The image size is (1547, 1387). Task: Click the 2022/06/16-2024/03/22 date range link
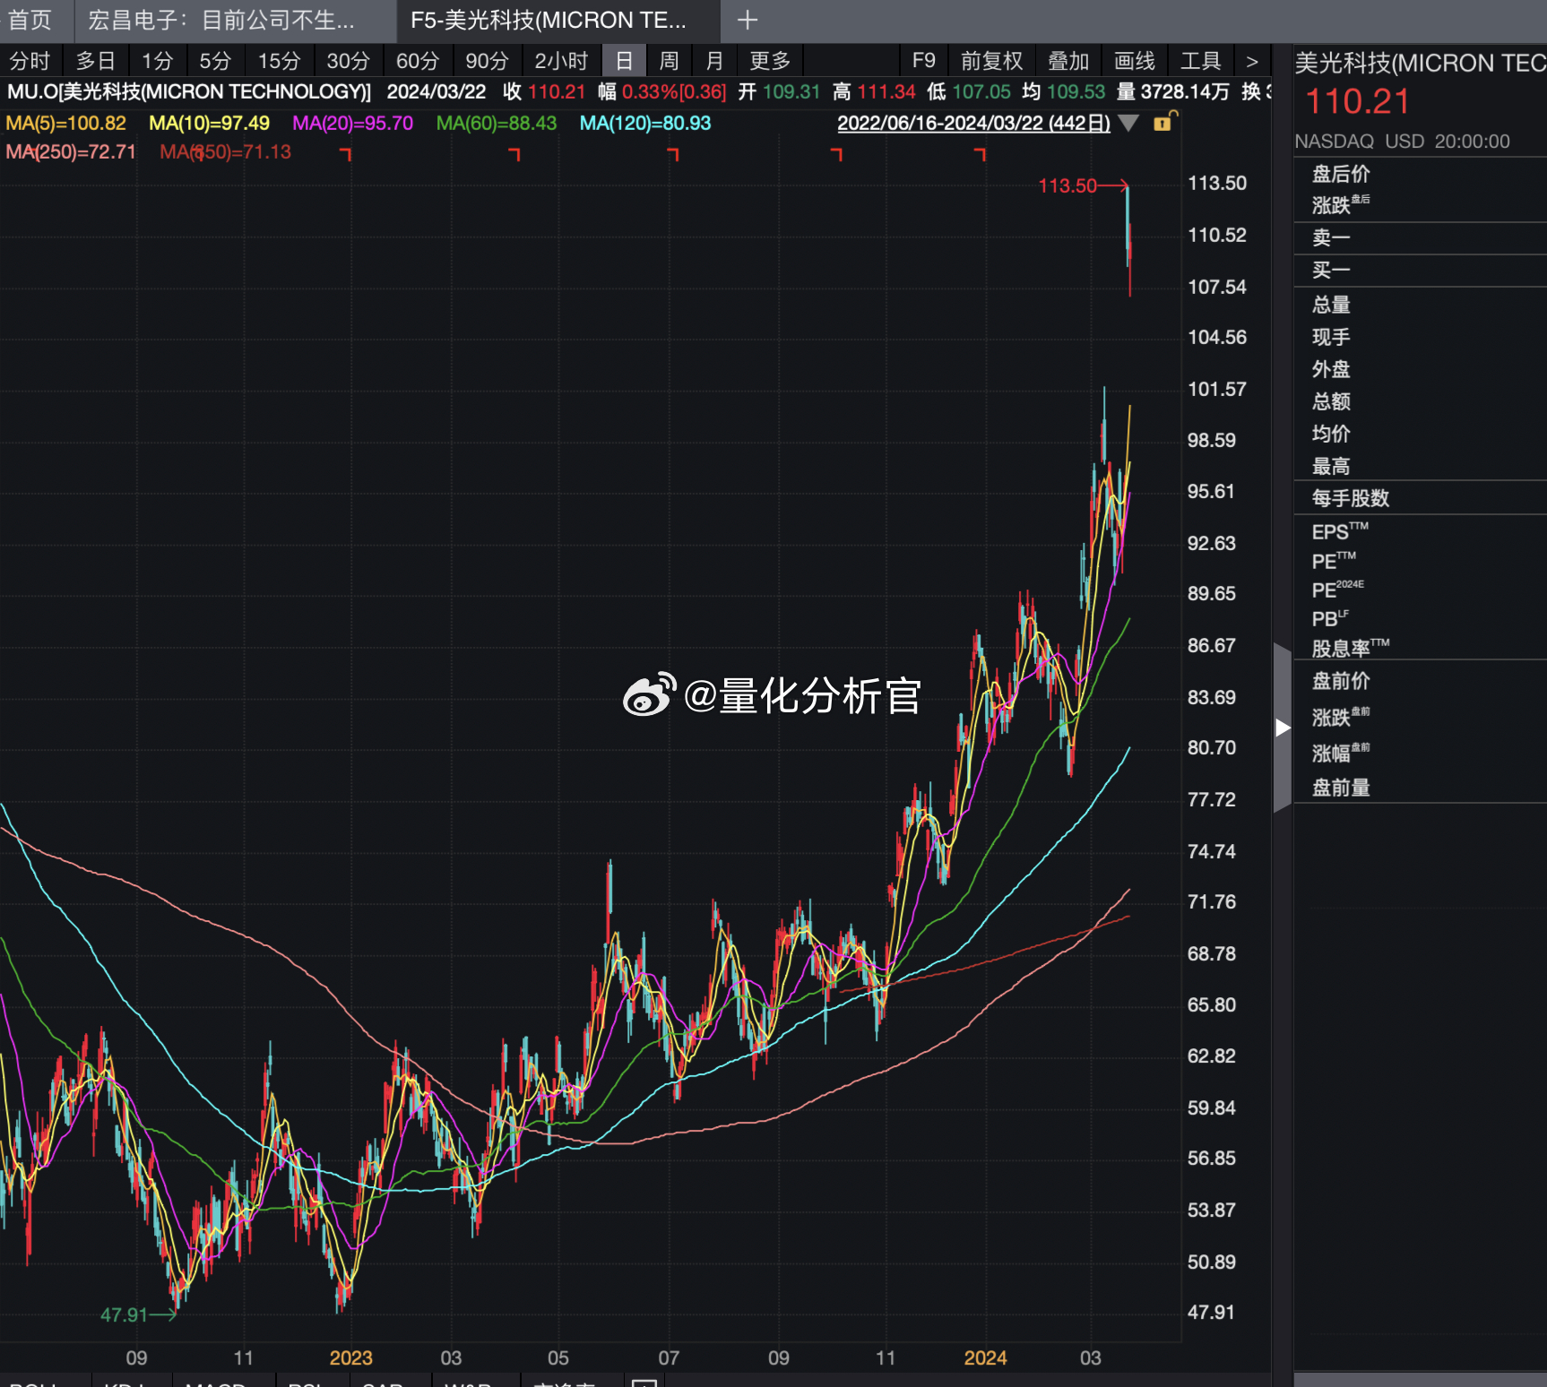click(973, 123)
